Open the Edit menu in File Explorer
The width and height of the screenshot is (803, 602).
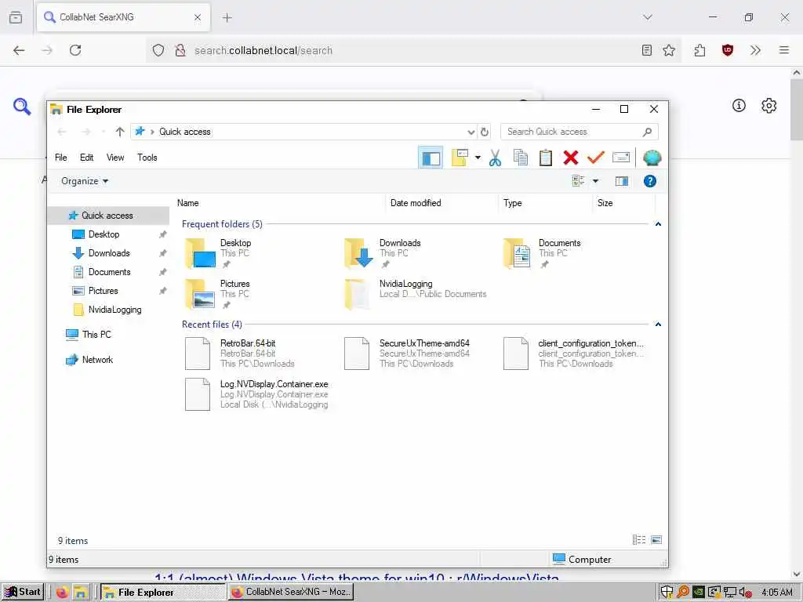click(x=86, y=158)
